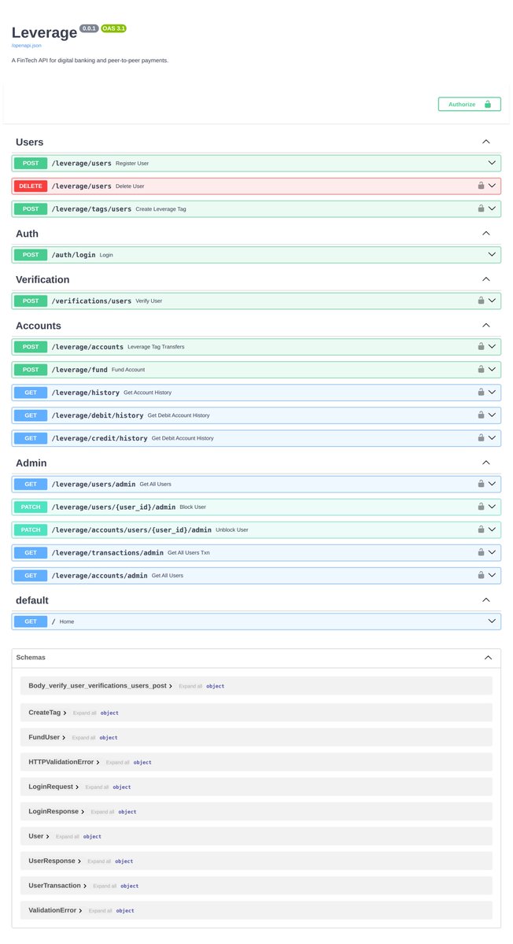Click 'Leverage Tag Transfers' summary text
Screen dimensions: 513x944
coord(156,346)
